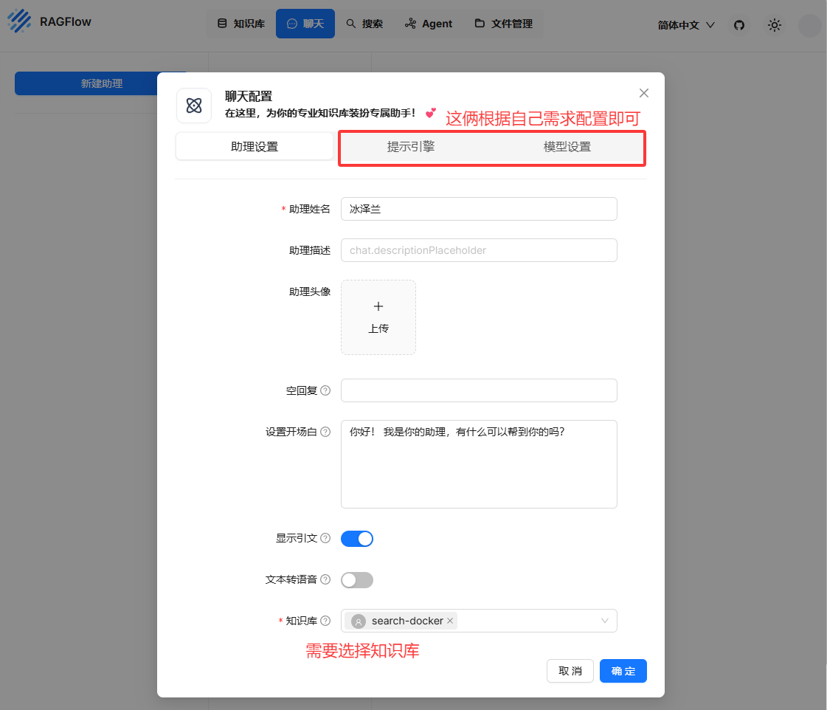Click the help icon beside 设置开场白
827x710 pixels.
(325, 432)
